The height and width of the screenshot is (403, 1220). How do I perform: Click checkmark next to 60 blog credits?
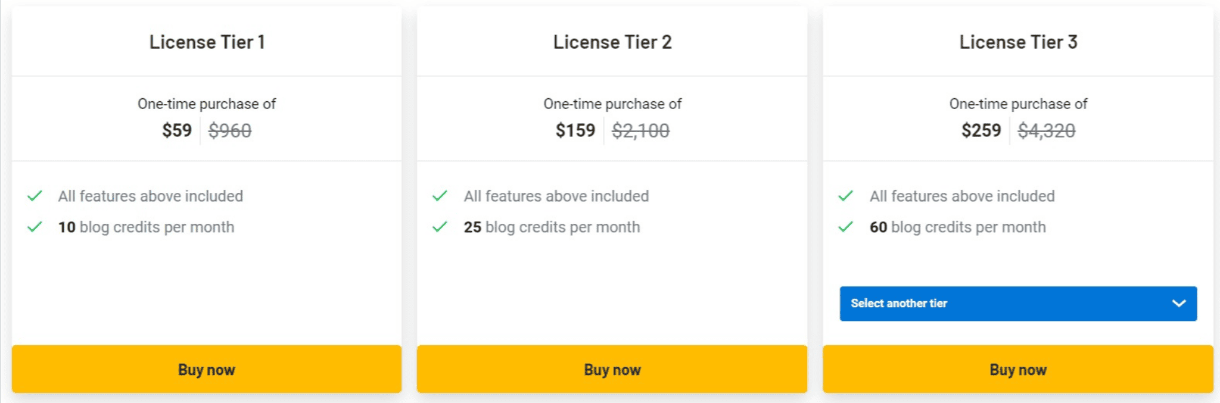(x=846, y=227)
